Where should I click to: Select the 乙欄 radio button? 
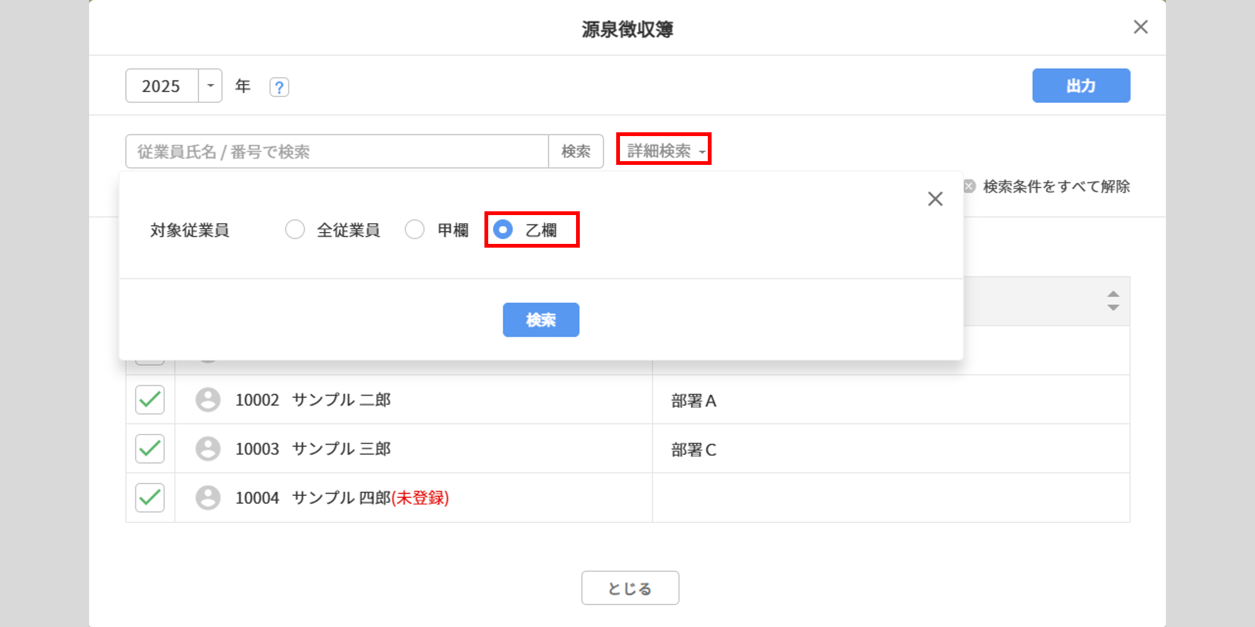tap(503, 229)
